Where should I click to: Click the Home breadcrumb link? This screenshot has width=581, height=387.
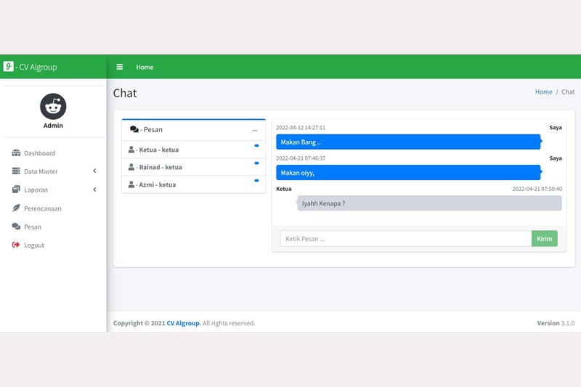click(543, 92)
